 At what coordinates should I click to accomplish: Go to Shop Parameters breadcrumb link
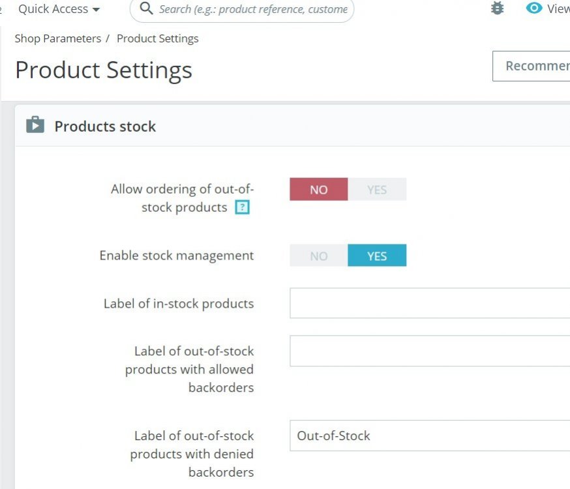(x=58, y=38)
